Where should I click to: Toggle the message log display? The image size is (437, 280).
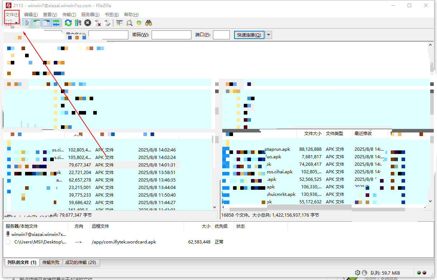tap(27, 23)
